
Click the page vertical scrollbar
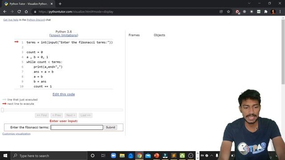(x=283, y=52)
